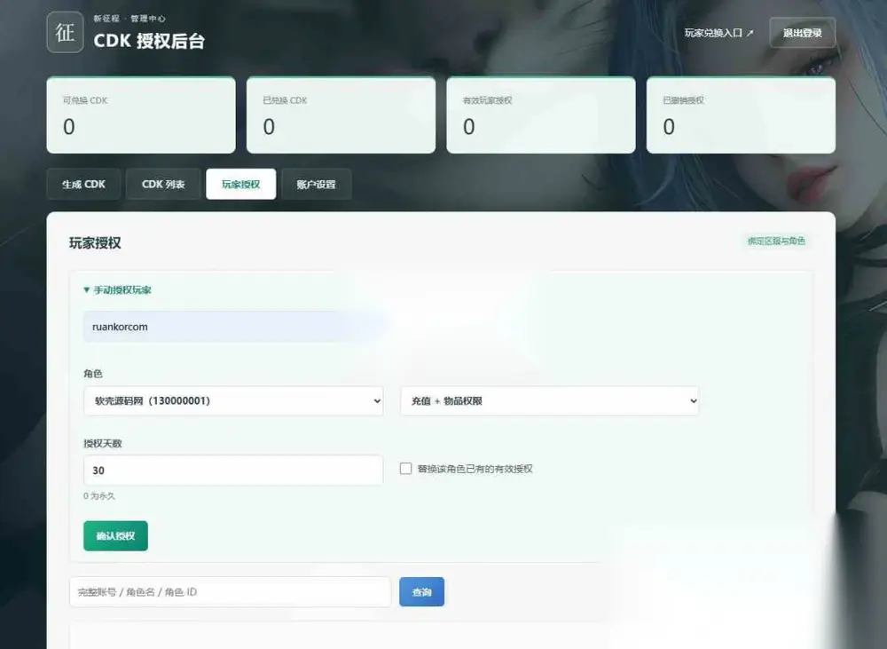Open the 角色 dropdown showing 软壳源码网
The width and height of the screenshot is (887, 649).
pyautogui.click(x=233, y=401)
